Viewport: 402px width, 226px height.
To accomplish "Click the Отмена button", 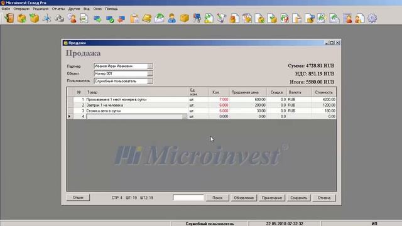I will tap(324, 198).
